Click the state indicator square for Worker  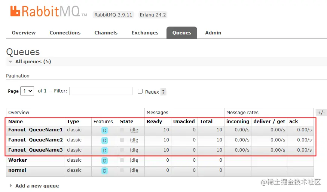[x=122, y=160]
